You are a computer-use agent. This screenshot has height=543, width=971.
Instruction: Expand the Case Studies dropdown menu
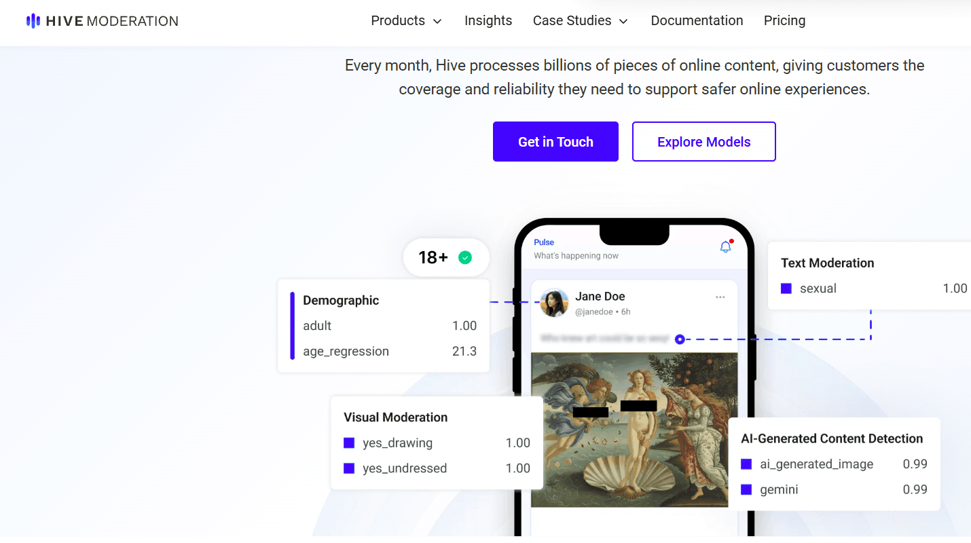581,21
